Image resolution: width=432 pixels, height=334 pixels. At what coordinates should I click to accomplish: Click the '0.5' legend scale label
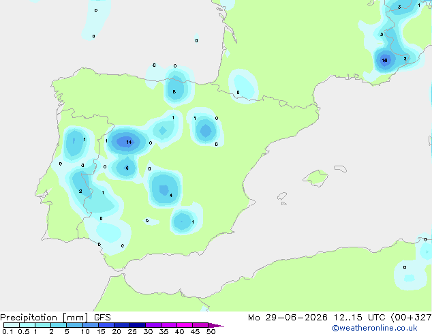click(24, 331)
